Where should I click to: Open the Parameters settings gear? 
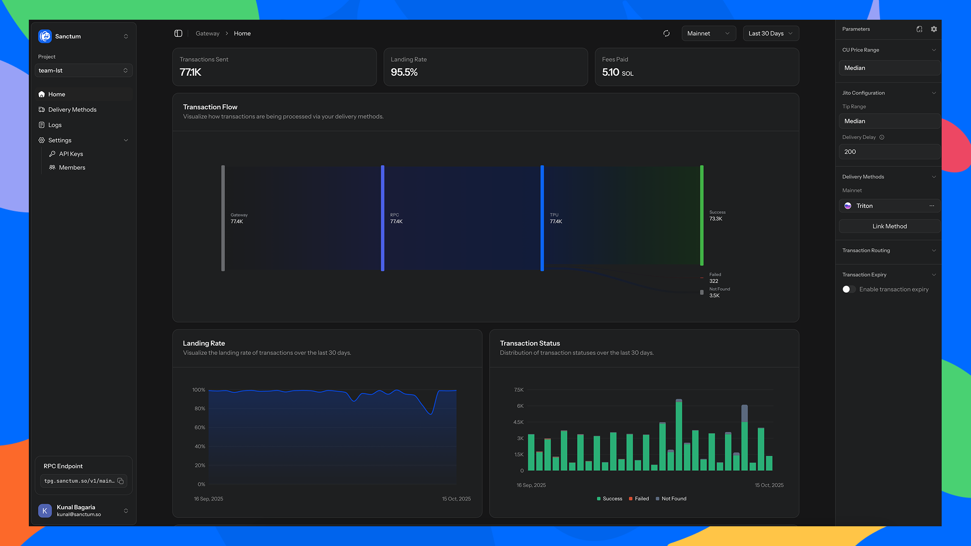coord(934,29)
